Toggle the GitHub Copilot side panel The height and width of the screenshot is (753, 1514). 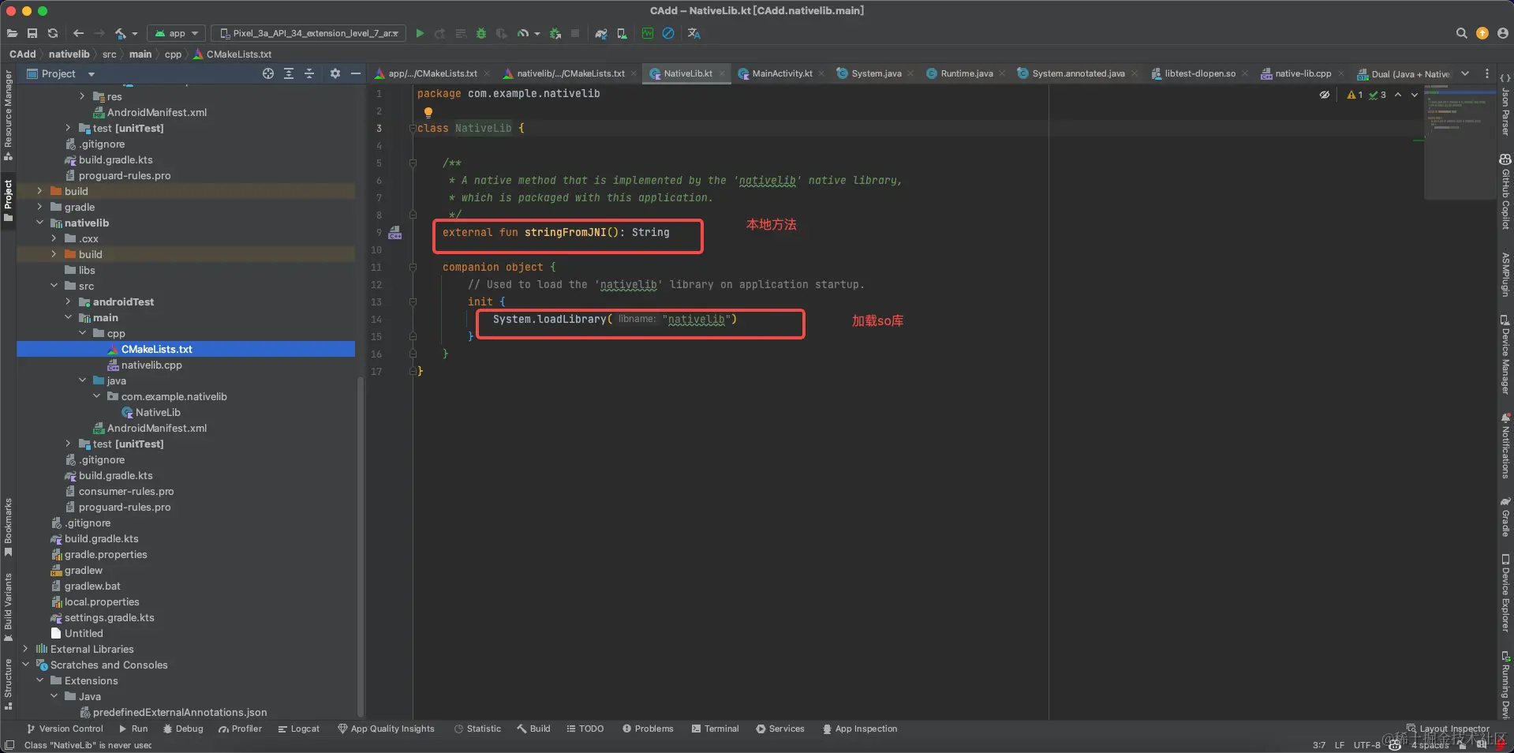click(x=1505, y=192)
